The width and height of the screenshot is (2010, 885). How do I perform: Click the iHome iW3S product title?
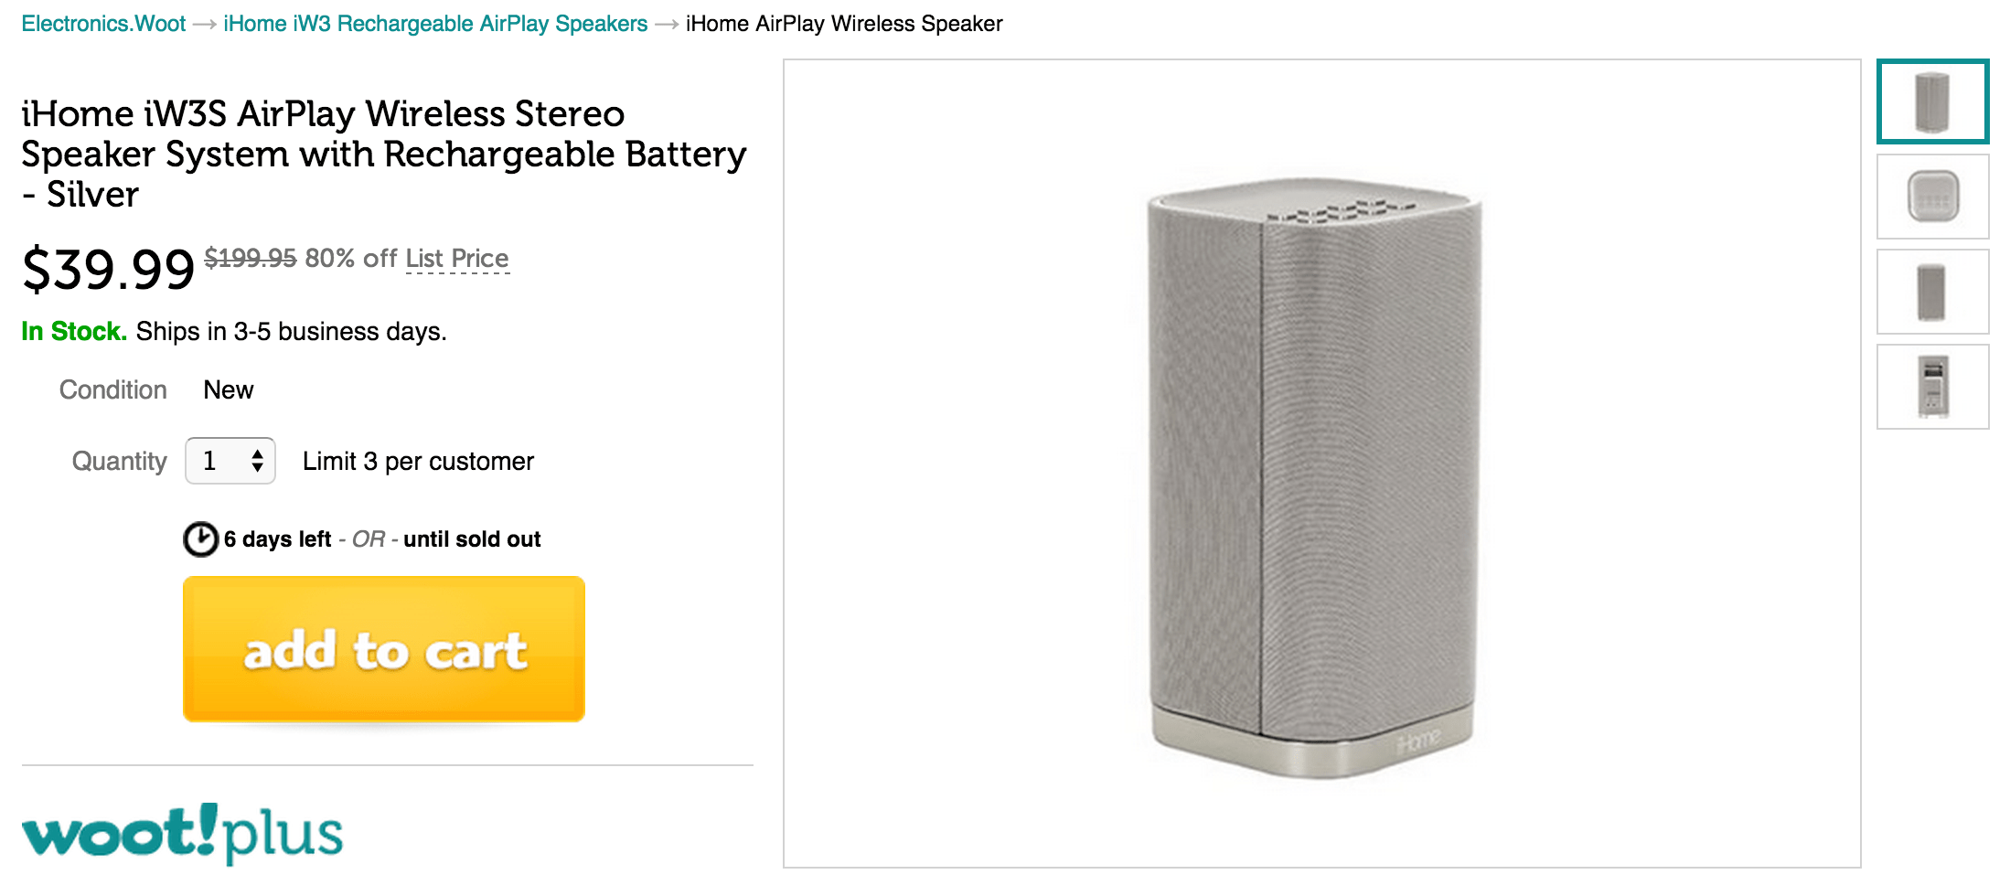[x=384, y=154]
